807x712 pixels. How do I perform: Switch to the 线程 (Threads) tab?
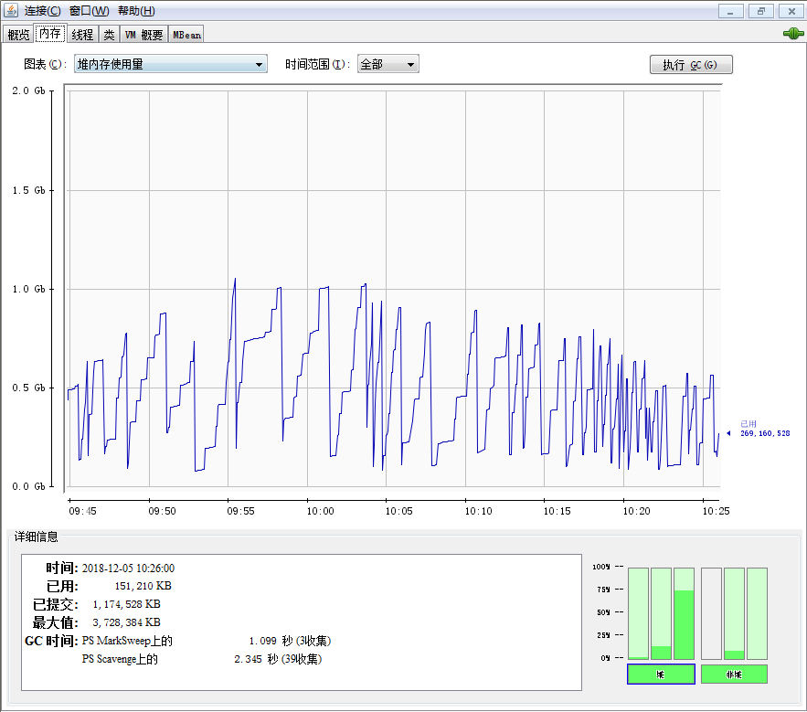tap(82, 35)
